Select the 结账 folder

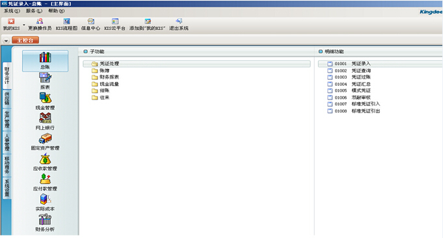coord(101,90)
